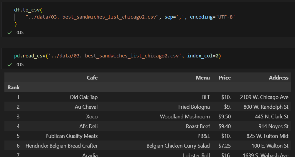Click the Price column header
The height and width of the screenshot is (157, 295).
225,78
